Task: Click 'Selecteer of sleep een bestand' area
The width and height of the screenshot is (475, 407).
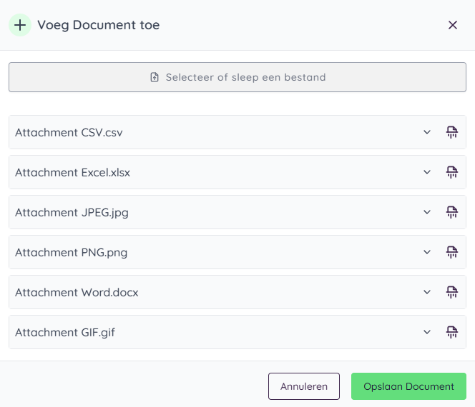Action: (237, 77)
